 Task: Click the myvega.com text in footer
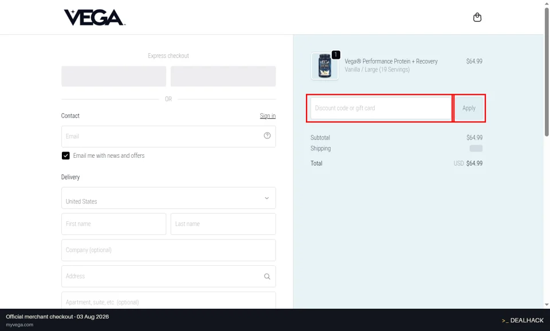click(x=19, y=325)
